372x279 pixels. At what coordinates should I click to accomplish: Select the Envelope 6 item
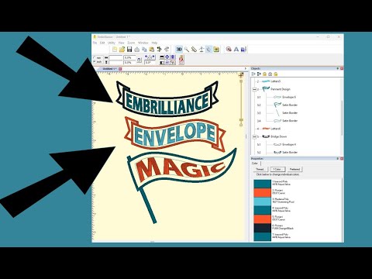click(289, 97)
